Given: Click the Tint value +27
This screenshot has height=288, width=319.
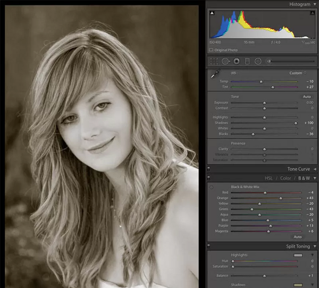Looking at the screenshot, I should pos(310,87).
